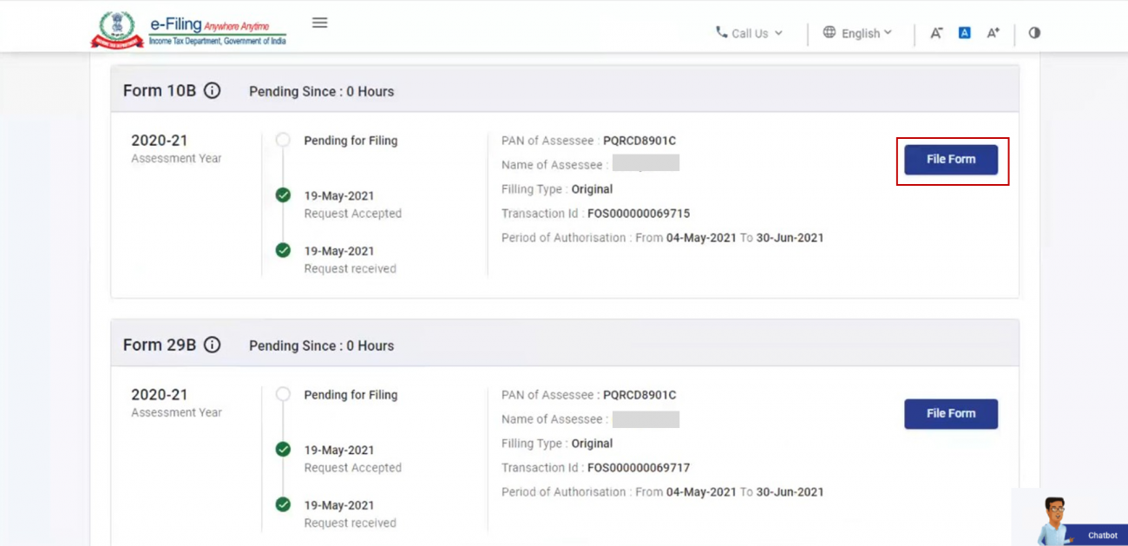Decrease font size with the A- icon
Viewport: 1128px width, 546px height.
[936, 33]
